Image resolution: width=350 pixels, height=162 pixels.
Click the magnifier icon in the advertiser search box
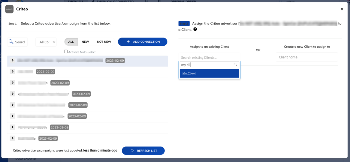click(11, 41)
